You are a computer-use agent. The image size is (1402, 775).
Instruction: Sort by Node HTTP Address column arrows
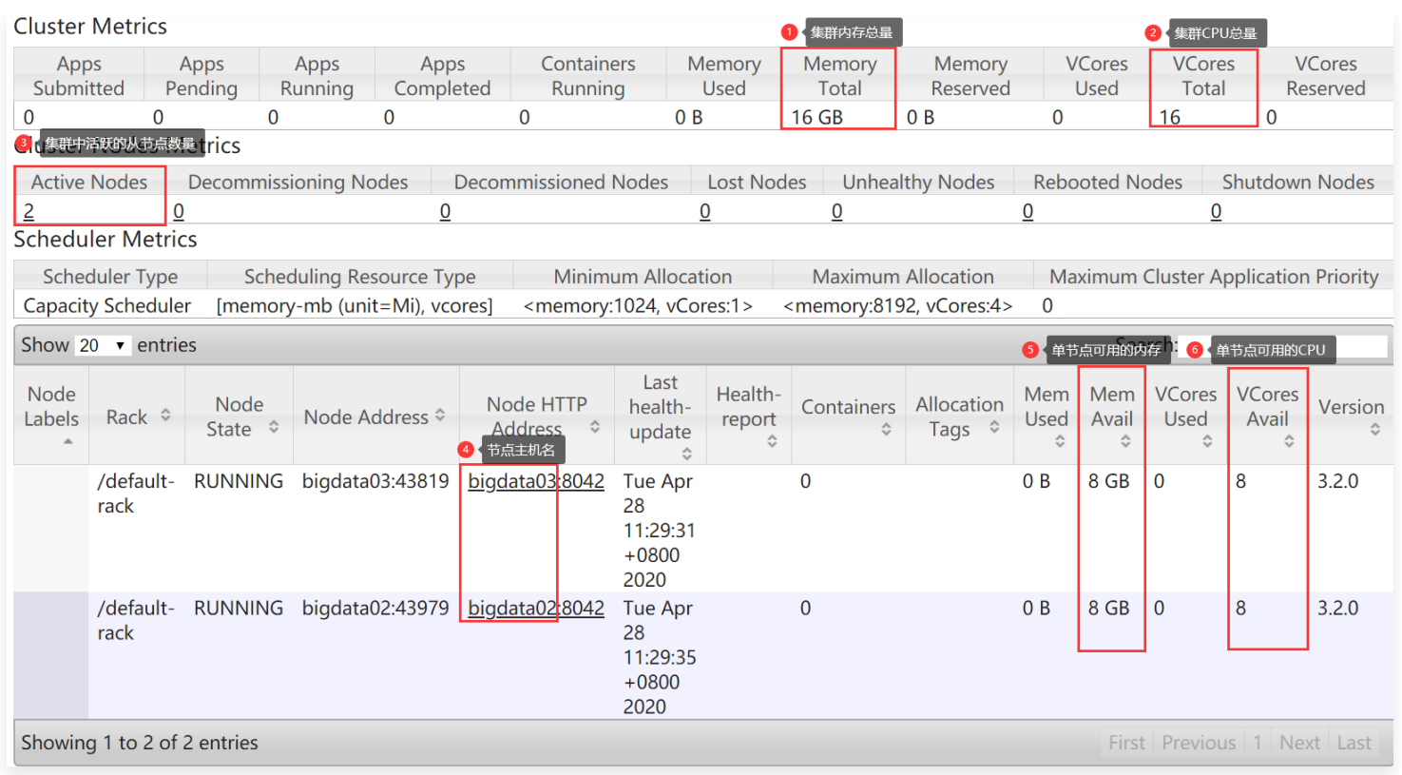(595, 427)
